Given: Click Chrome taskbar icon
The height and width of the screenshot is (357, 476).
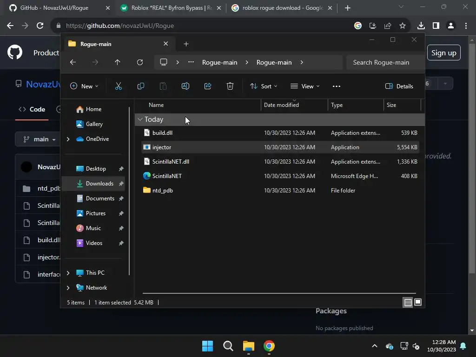Looking at the screenshot, I should click(269, 346).
